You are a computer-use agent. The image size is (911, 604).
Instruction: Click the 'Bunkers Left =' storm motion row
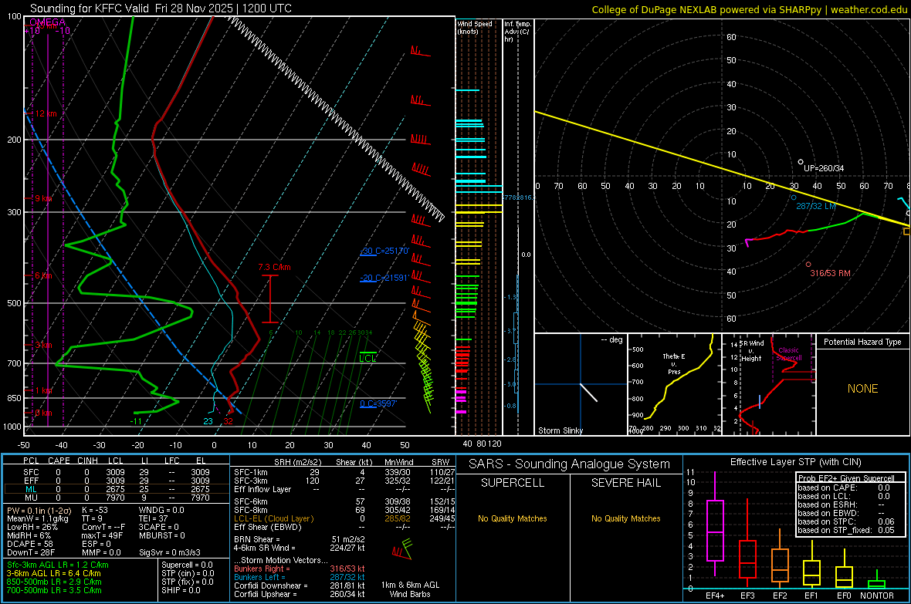[300, 577]
